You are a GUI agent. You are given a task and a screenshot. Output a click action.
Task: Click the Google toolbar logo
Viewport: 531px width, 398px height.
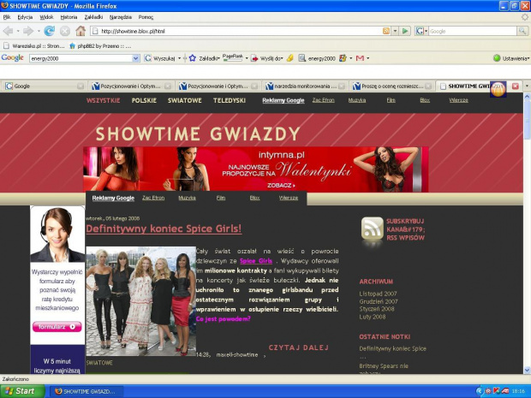click(x=13, y=58)
